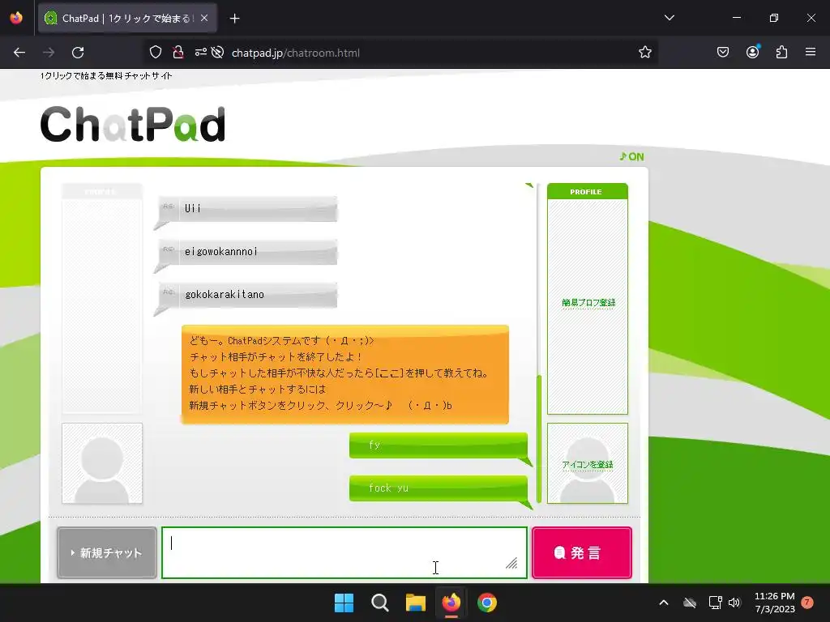Screen dimensions: 830x622
Task: Reload the ChatPad page
Action: pyautogui.click(x=78, y=53)
